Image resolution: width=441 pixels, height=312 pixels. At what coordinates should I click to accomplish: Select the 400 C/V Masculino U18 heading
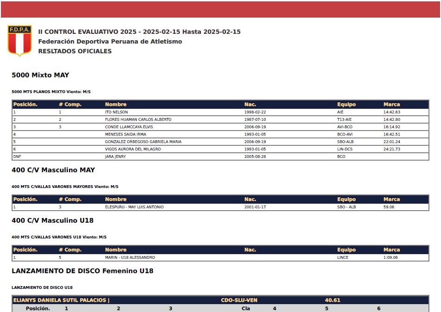click(x=52, y=220)
